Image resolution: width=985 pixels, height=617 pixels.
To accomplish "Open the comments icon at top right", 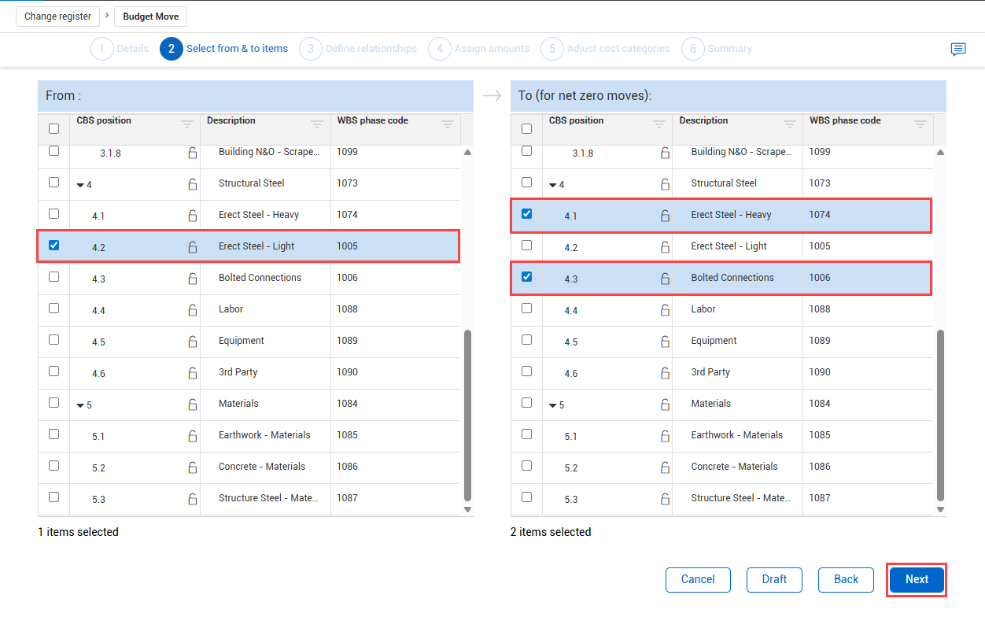I will pos(957,50).
